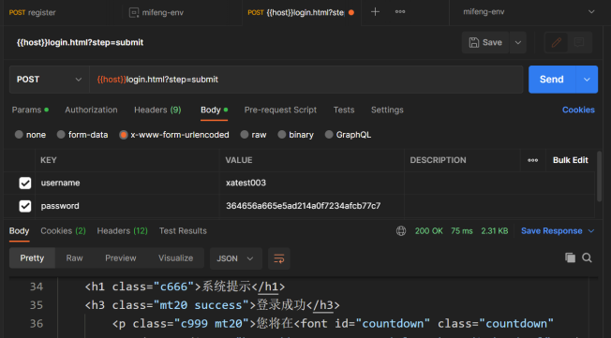Image resolution: width=611 pixels, height=338 pixels.
Task: Open the response Cookies (2) tab
Action: [63, 231]
